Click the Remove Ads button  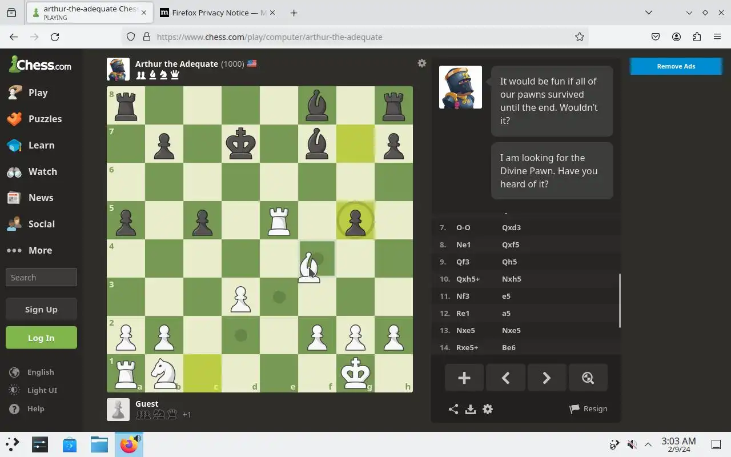click(676, 66)
